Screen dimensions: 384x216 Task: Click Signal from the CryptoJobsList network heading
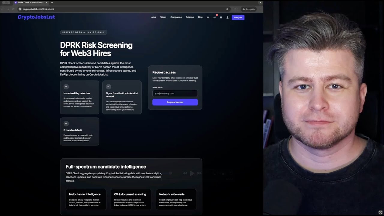coord(122,95)
